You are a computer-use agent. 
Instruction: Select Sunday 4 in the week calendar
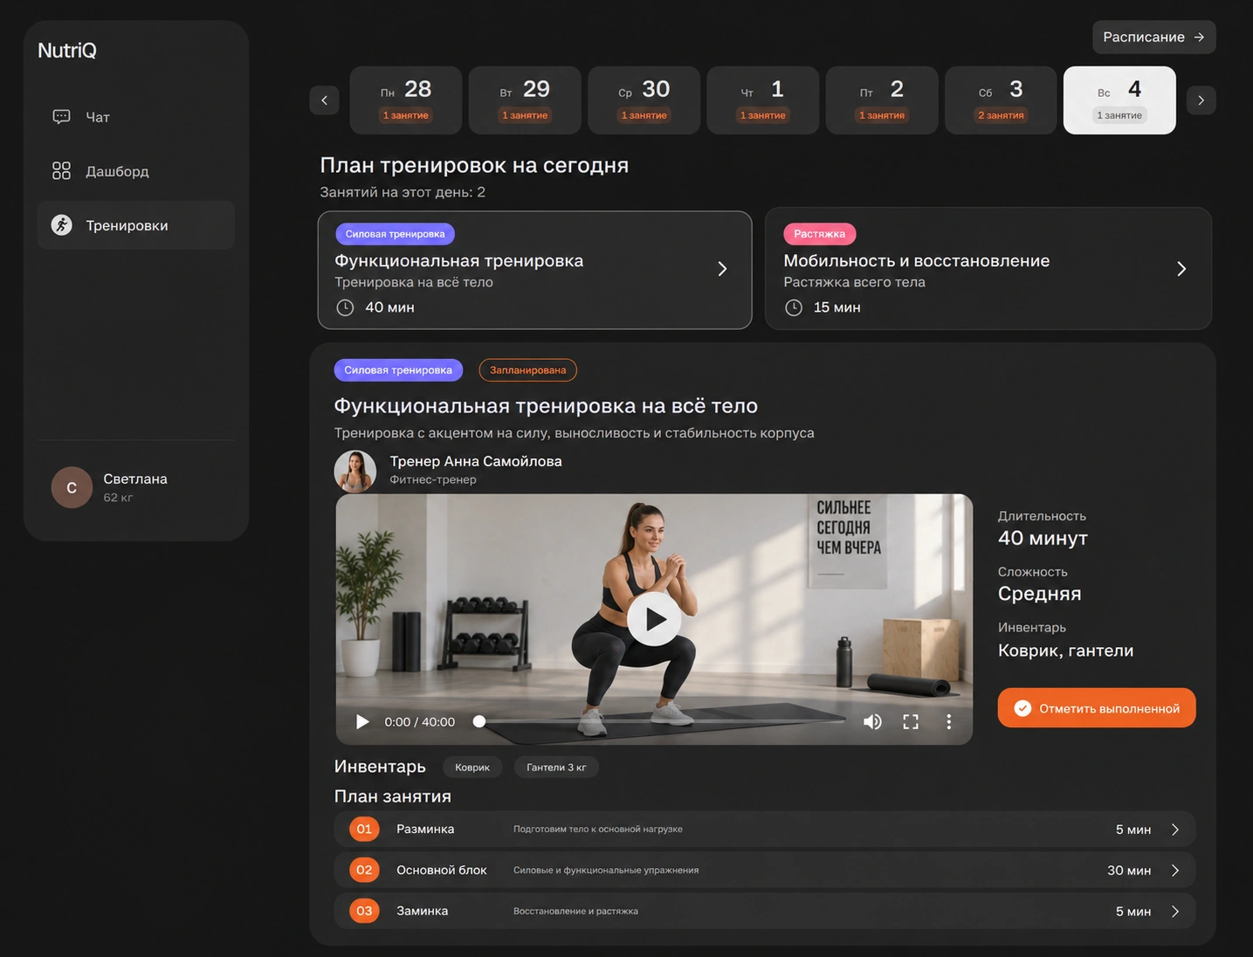pos(1119,100)
